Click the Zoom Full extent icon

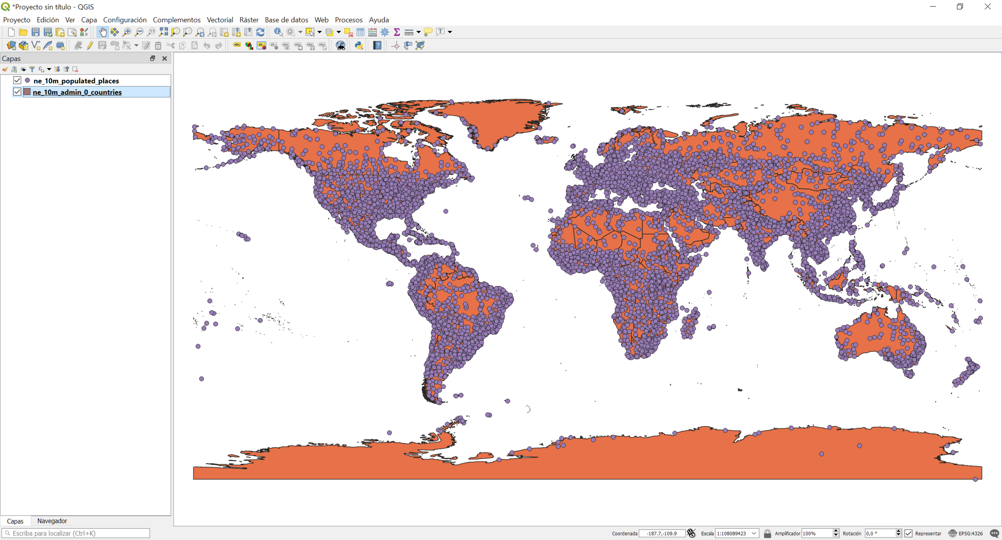[x=164, y=32]
